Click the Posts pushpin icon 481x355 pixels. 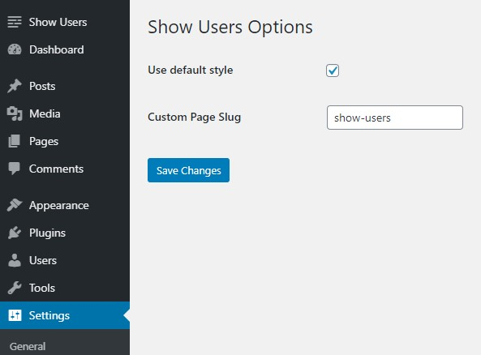(15, 86)
